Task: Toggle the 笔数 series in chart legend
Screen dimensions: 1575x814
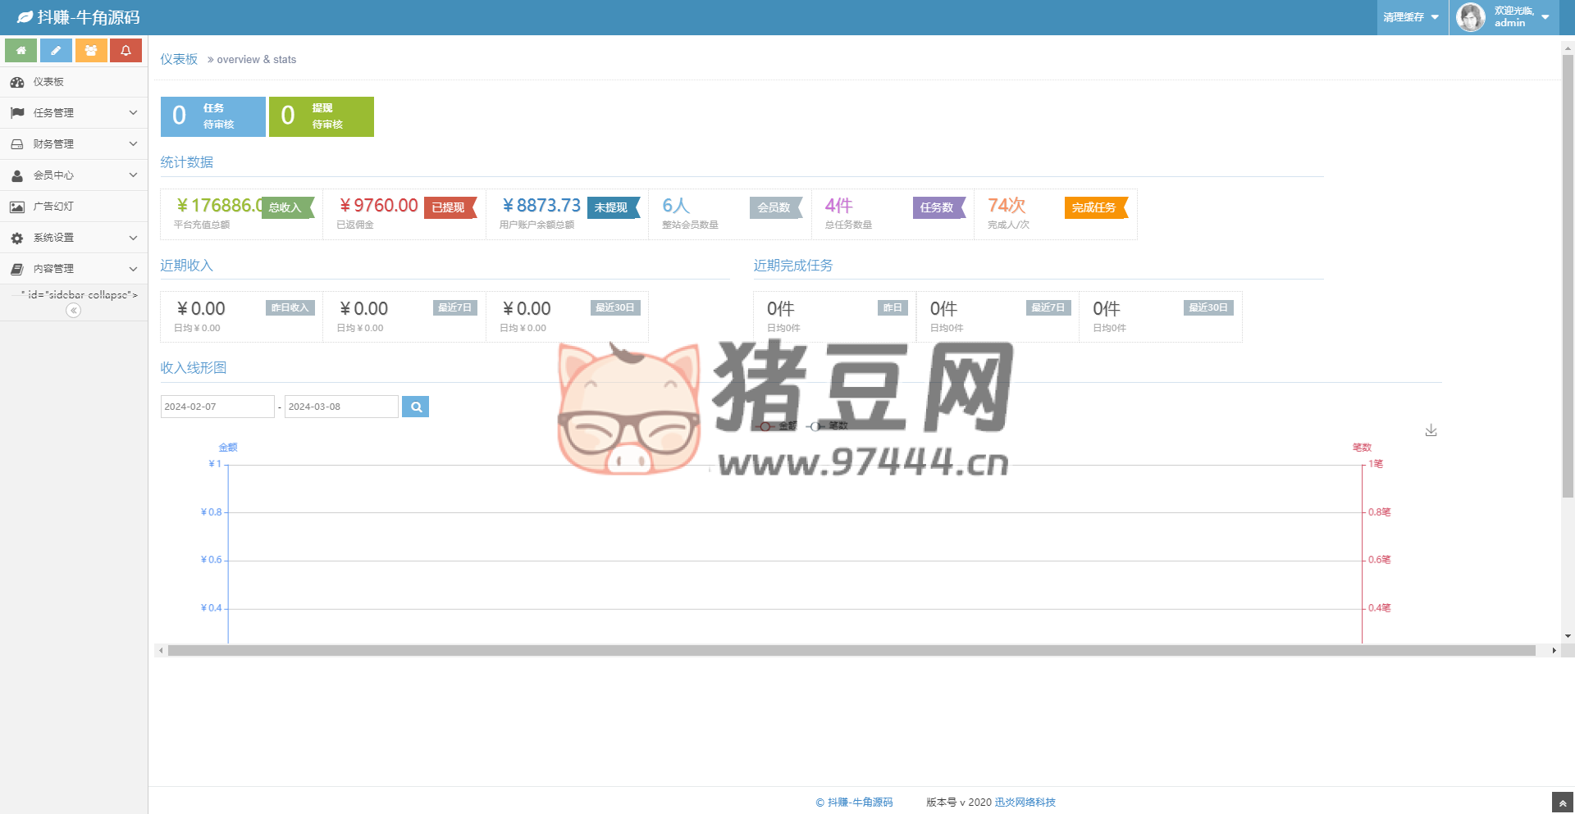Action: (829, 426)
